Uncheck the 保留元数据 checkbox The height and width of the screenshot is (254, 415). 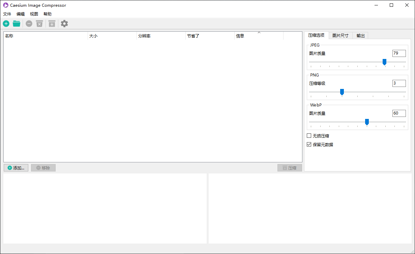pyautogui.click(x=309, y=145)
